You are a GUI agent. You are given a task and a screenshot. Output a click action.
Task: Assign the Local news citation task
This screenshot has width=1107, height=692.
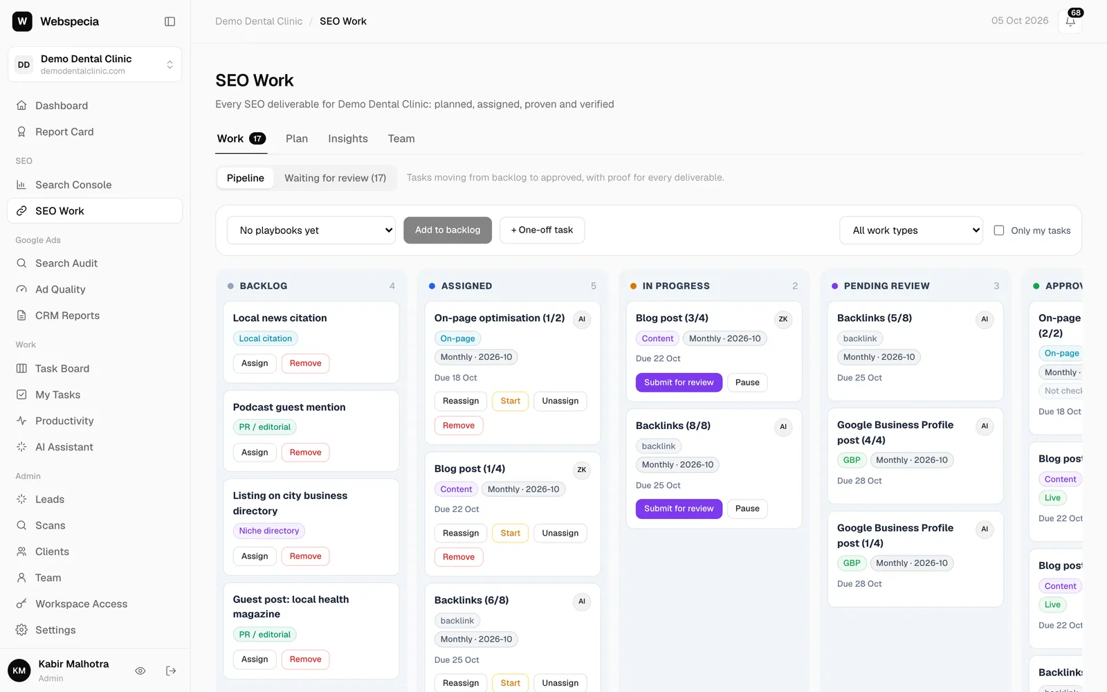click(x=255, y=363)
